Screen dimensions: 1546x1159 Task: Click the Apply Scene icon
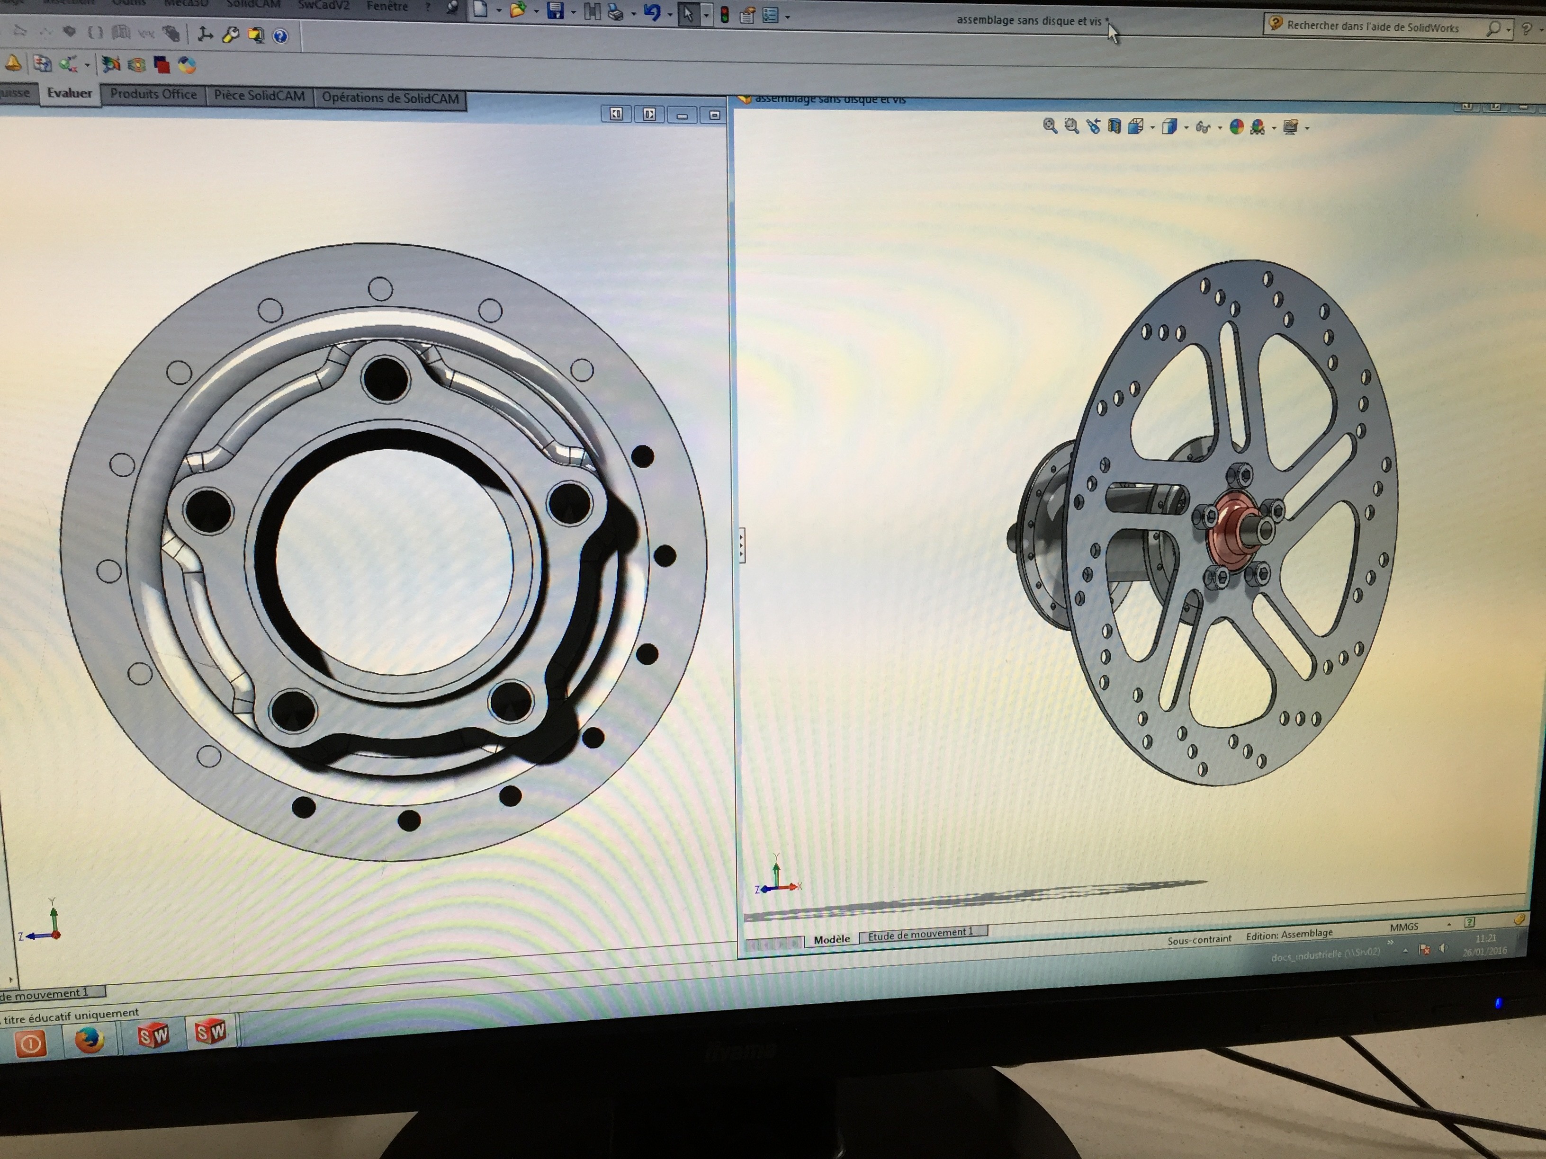point(1258,127)
